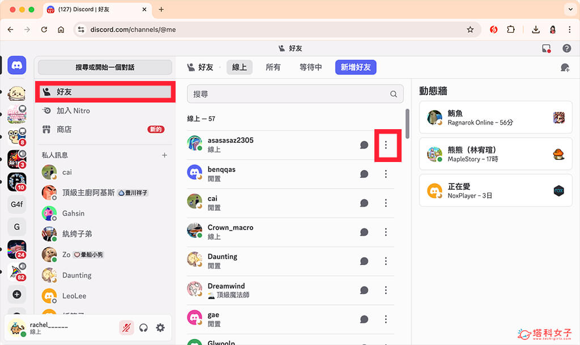Open the G4f server
This screenshot has width=580, height=345.
point(16,204)
